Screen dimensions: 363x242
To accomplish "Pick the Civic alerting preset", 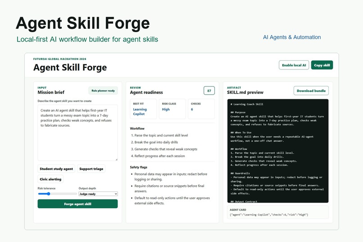I will point(50,179).
